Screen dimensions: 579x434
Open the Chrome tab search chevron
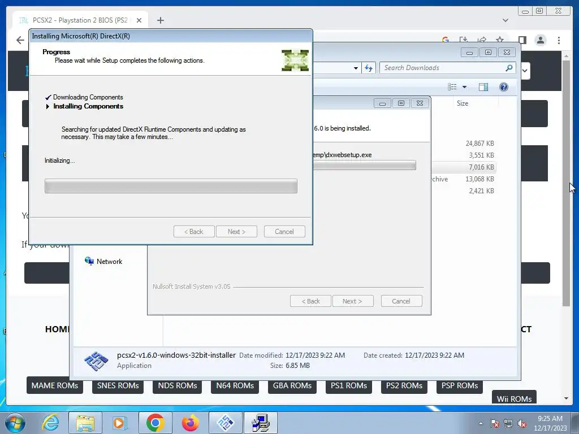505,20
